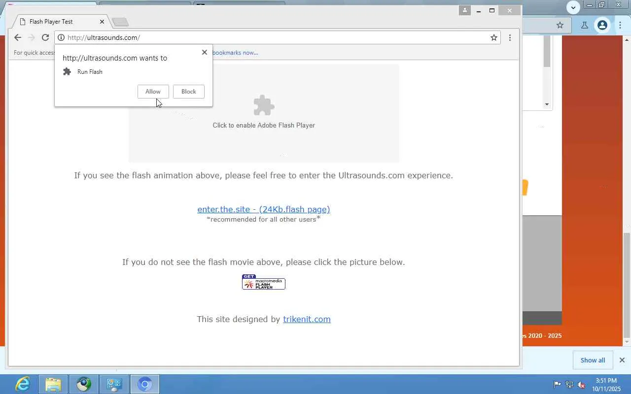
Task: Visit the trikenit.com designer link
Action: pos(307,319)
